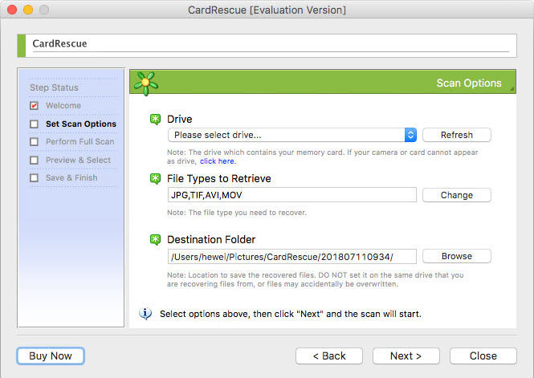Click the Welcome step label
This screenshot has height=378, width=534.
click(x=63, y=105)
